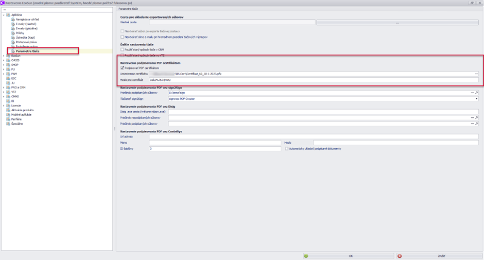Click the red cancel icon on Zrušiť
Viewport: 484px width, 260px height.
click(x=400, y=256)
